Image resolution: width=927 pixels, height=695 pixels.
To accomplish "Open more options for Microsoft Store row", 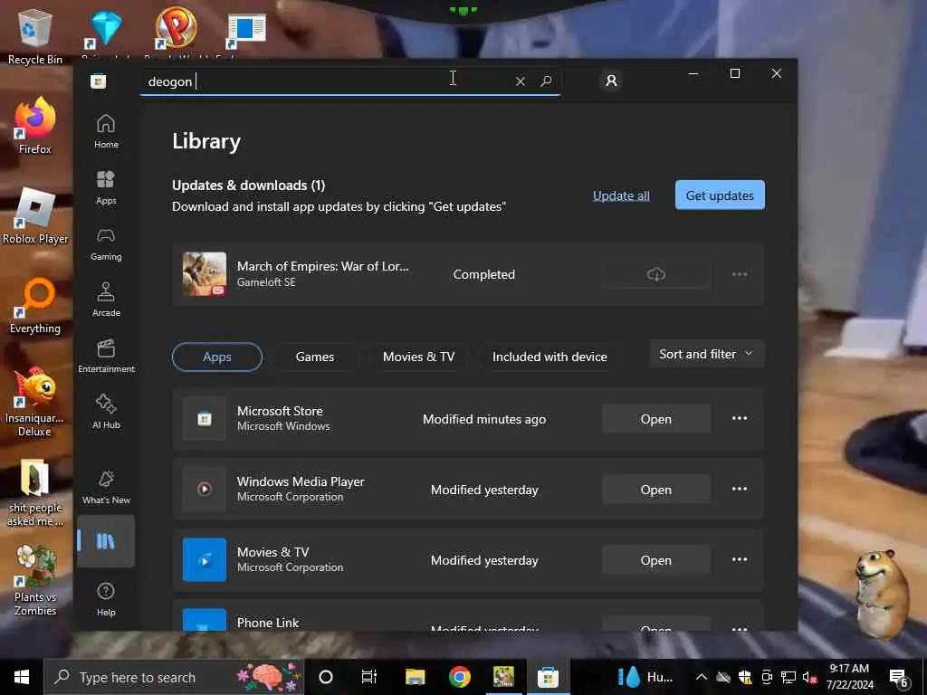I will point(740,418).
